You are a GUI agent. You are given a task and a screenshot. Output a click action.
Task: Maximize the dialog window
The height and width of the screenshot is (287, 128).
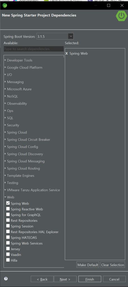pos(109,6)
